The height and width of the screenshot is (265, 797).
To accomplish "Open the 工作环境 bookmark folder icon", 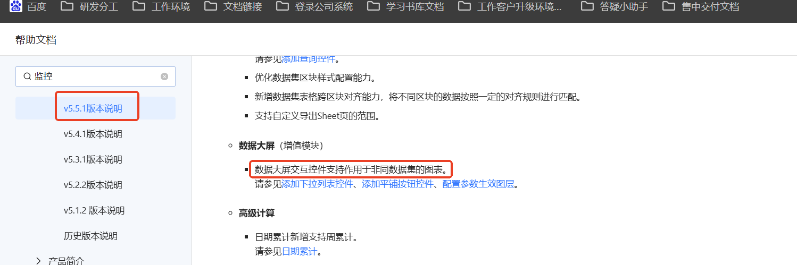I will (138, 6).
